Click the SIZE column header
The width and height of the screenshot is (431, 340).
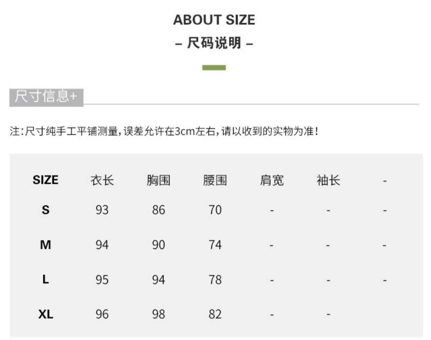[45, 180]
